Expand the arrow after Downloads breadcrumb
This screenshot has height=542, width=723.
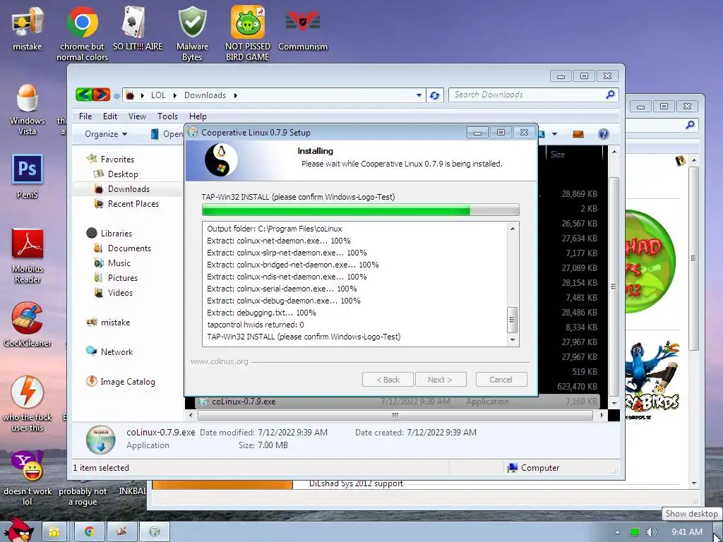click(235, 95)
